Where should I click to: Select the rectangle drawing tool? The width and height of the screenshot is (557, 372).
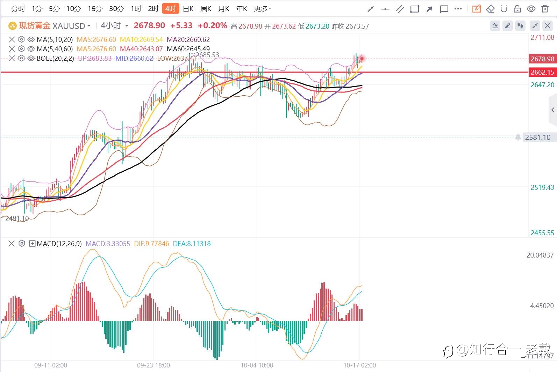pyautogui.click(x=415, y=9)
